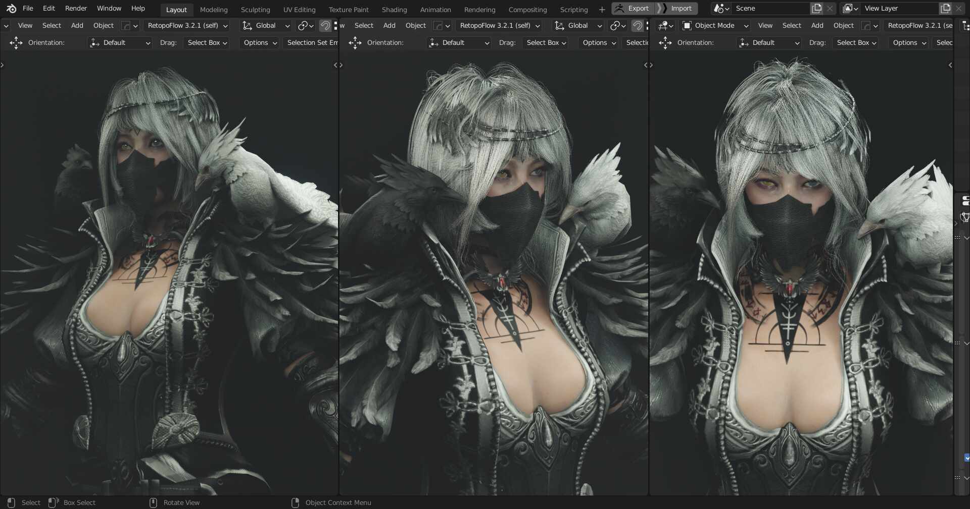Toggle the blue checkbox in Properties panel

point(967,458)
